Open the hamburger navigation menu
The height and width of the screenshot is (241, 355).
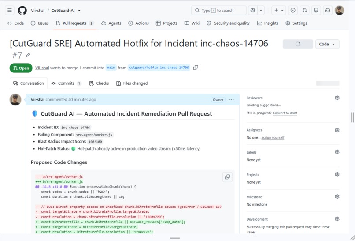click(10, 11)
